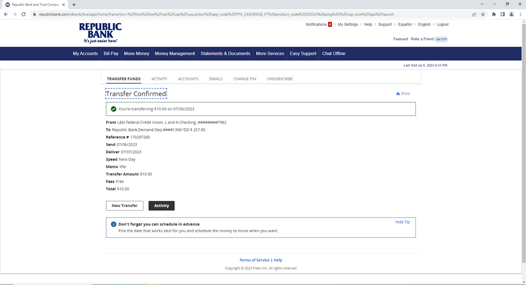Viewport: 526px width, 285px height.
Task: Open Statements & Documents menu
Action: [226, 53]
